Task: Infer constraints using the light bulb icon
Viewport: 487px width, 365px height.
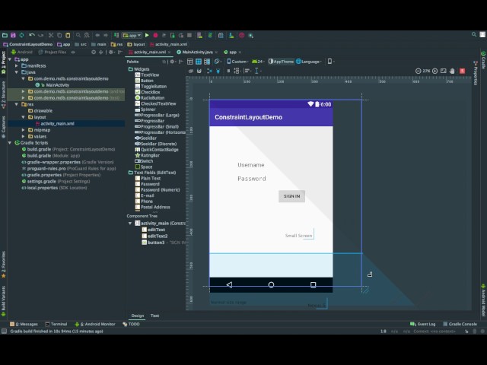Action: pyautogui.click(x=218, y=71)
